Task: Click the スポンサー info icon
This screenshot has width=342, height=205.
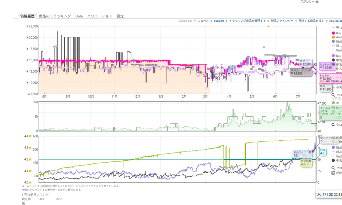Action: (317, 2)
